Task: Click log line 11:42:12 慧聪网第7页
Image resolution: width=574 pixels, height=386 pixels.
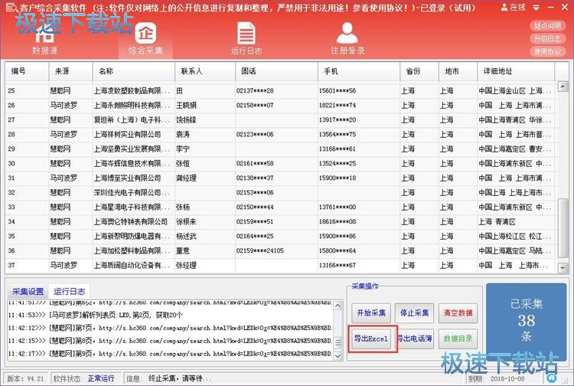Action: (170, 328)
